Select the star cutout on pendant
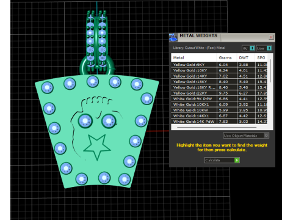The image size is (293, 220). point(97,147)
